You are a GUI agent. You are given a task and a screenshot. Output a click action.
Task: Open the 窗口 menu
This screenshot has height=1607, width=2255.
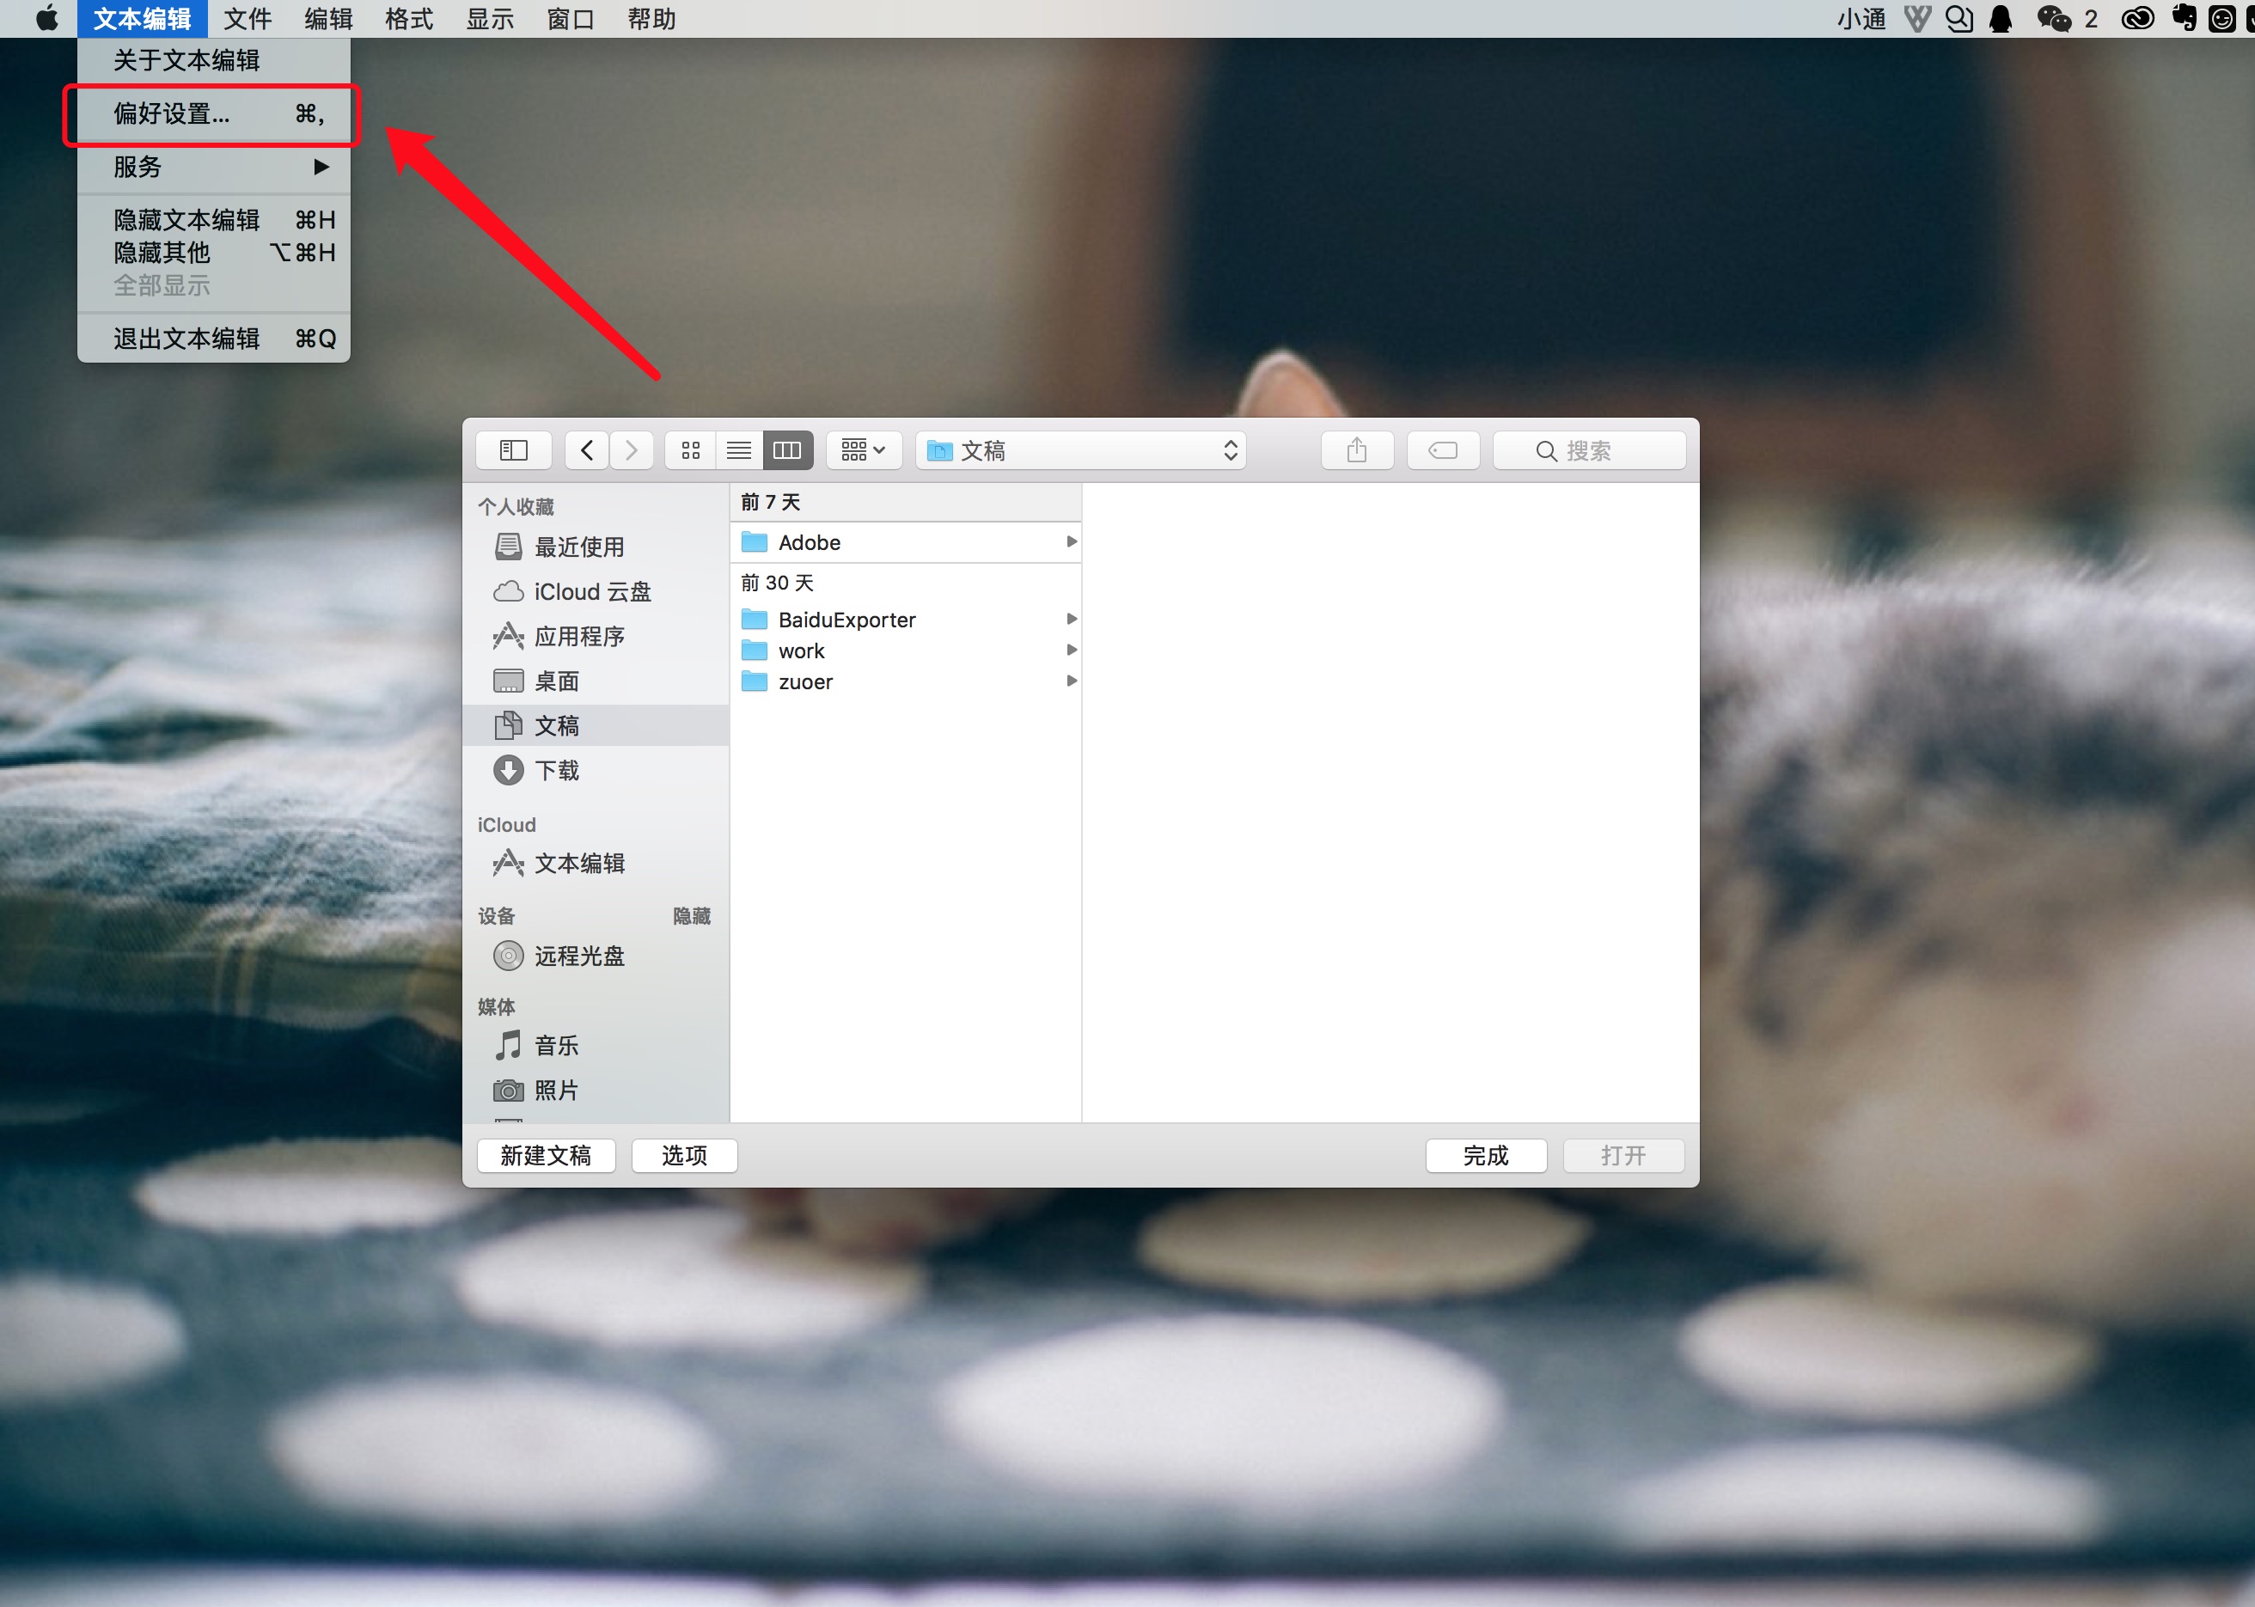click(x=571, y=19)
